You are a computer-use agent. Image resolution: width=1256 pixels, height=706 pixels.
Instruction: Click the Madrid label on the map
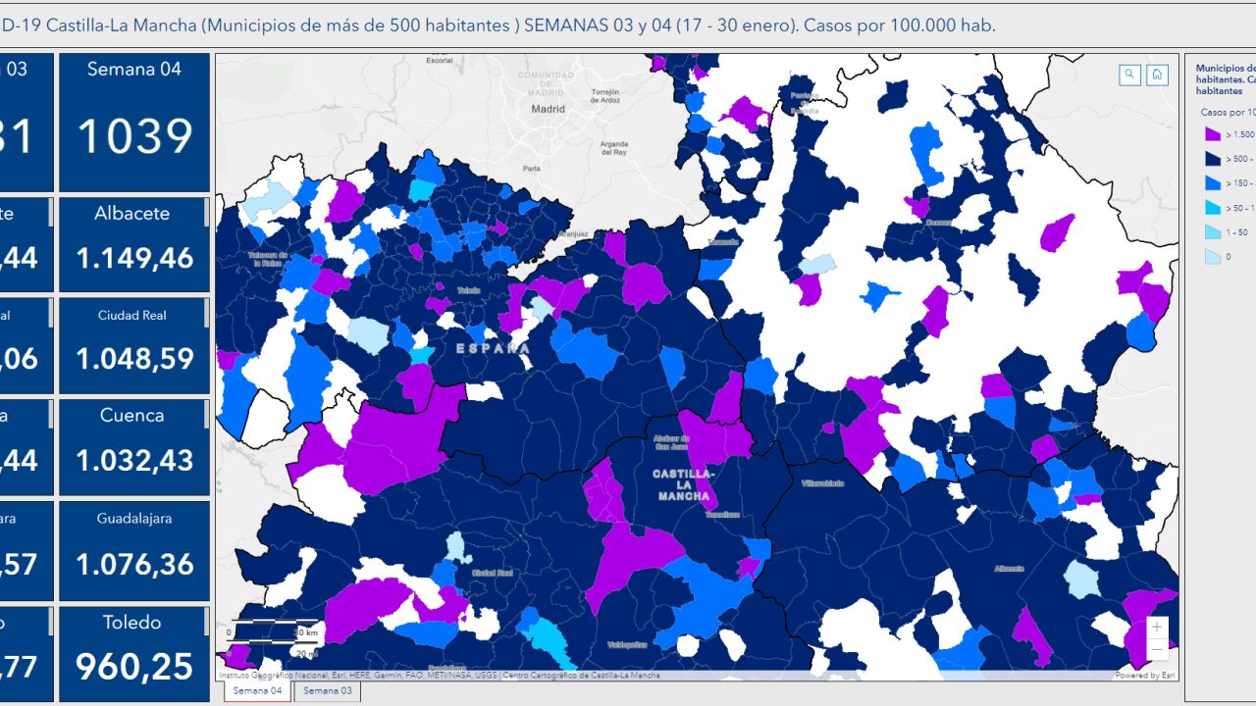(x=548, y=109)
